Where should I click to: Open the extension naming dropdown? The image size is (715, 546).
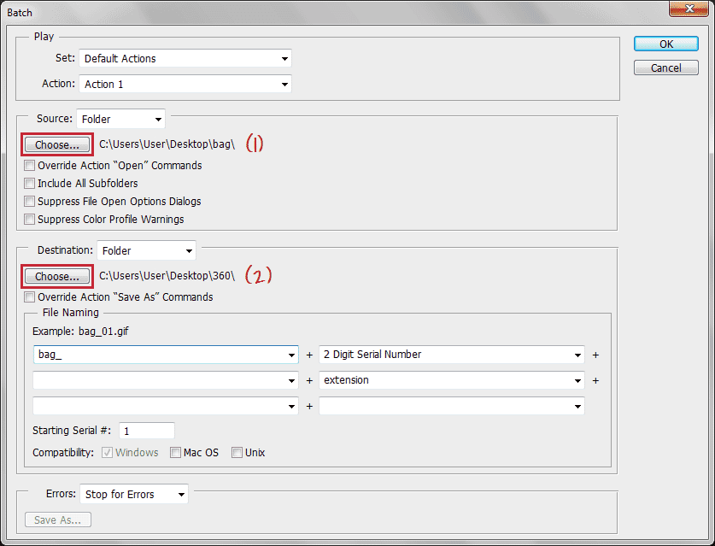[452, 380]
